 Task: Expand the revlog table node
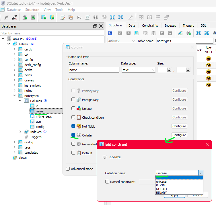14,142
